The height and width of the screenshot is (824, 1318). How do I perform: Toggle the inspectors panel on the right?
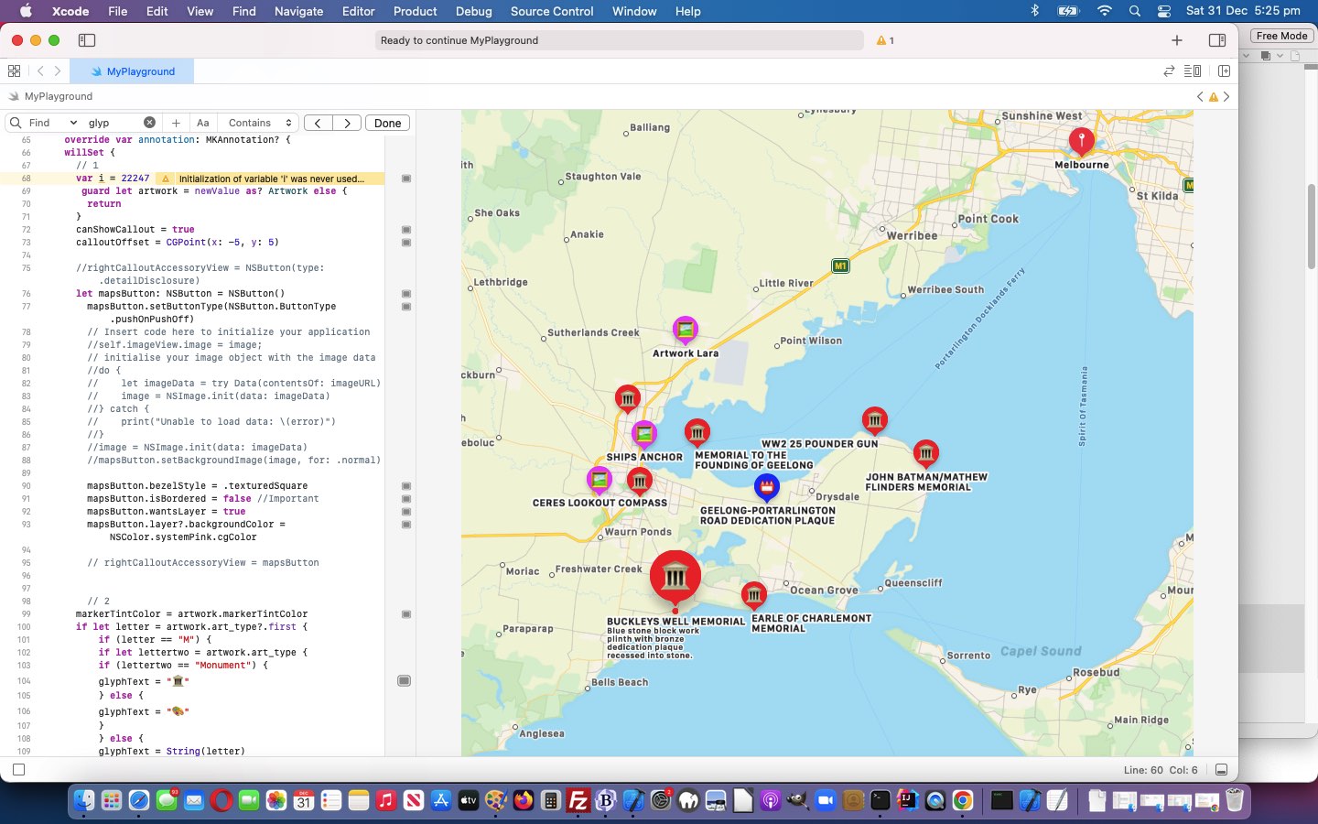[x=1216, y=40]
